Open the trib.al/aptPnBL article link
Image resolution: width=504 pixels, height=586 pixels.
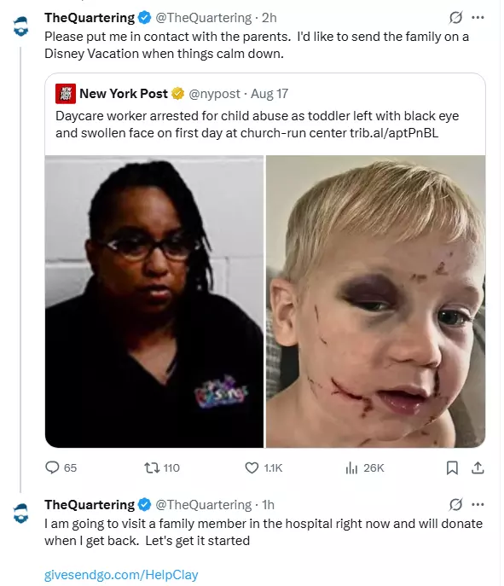394,133
